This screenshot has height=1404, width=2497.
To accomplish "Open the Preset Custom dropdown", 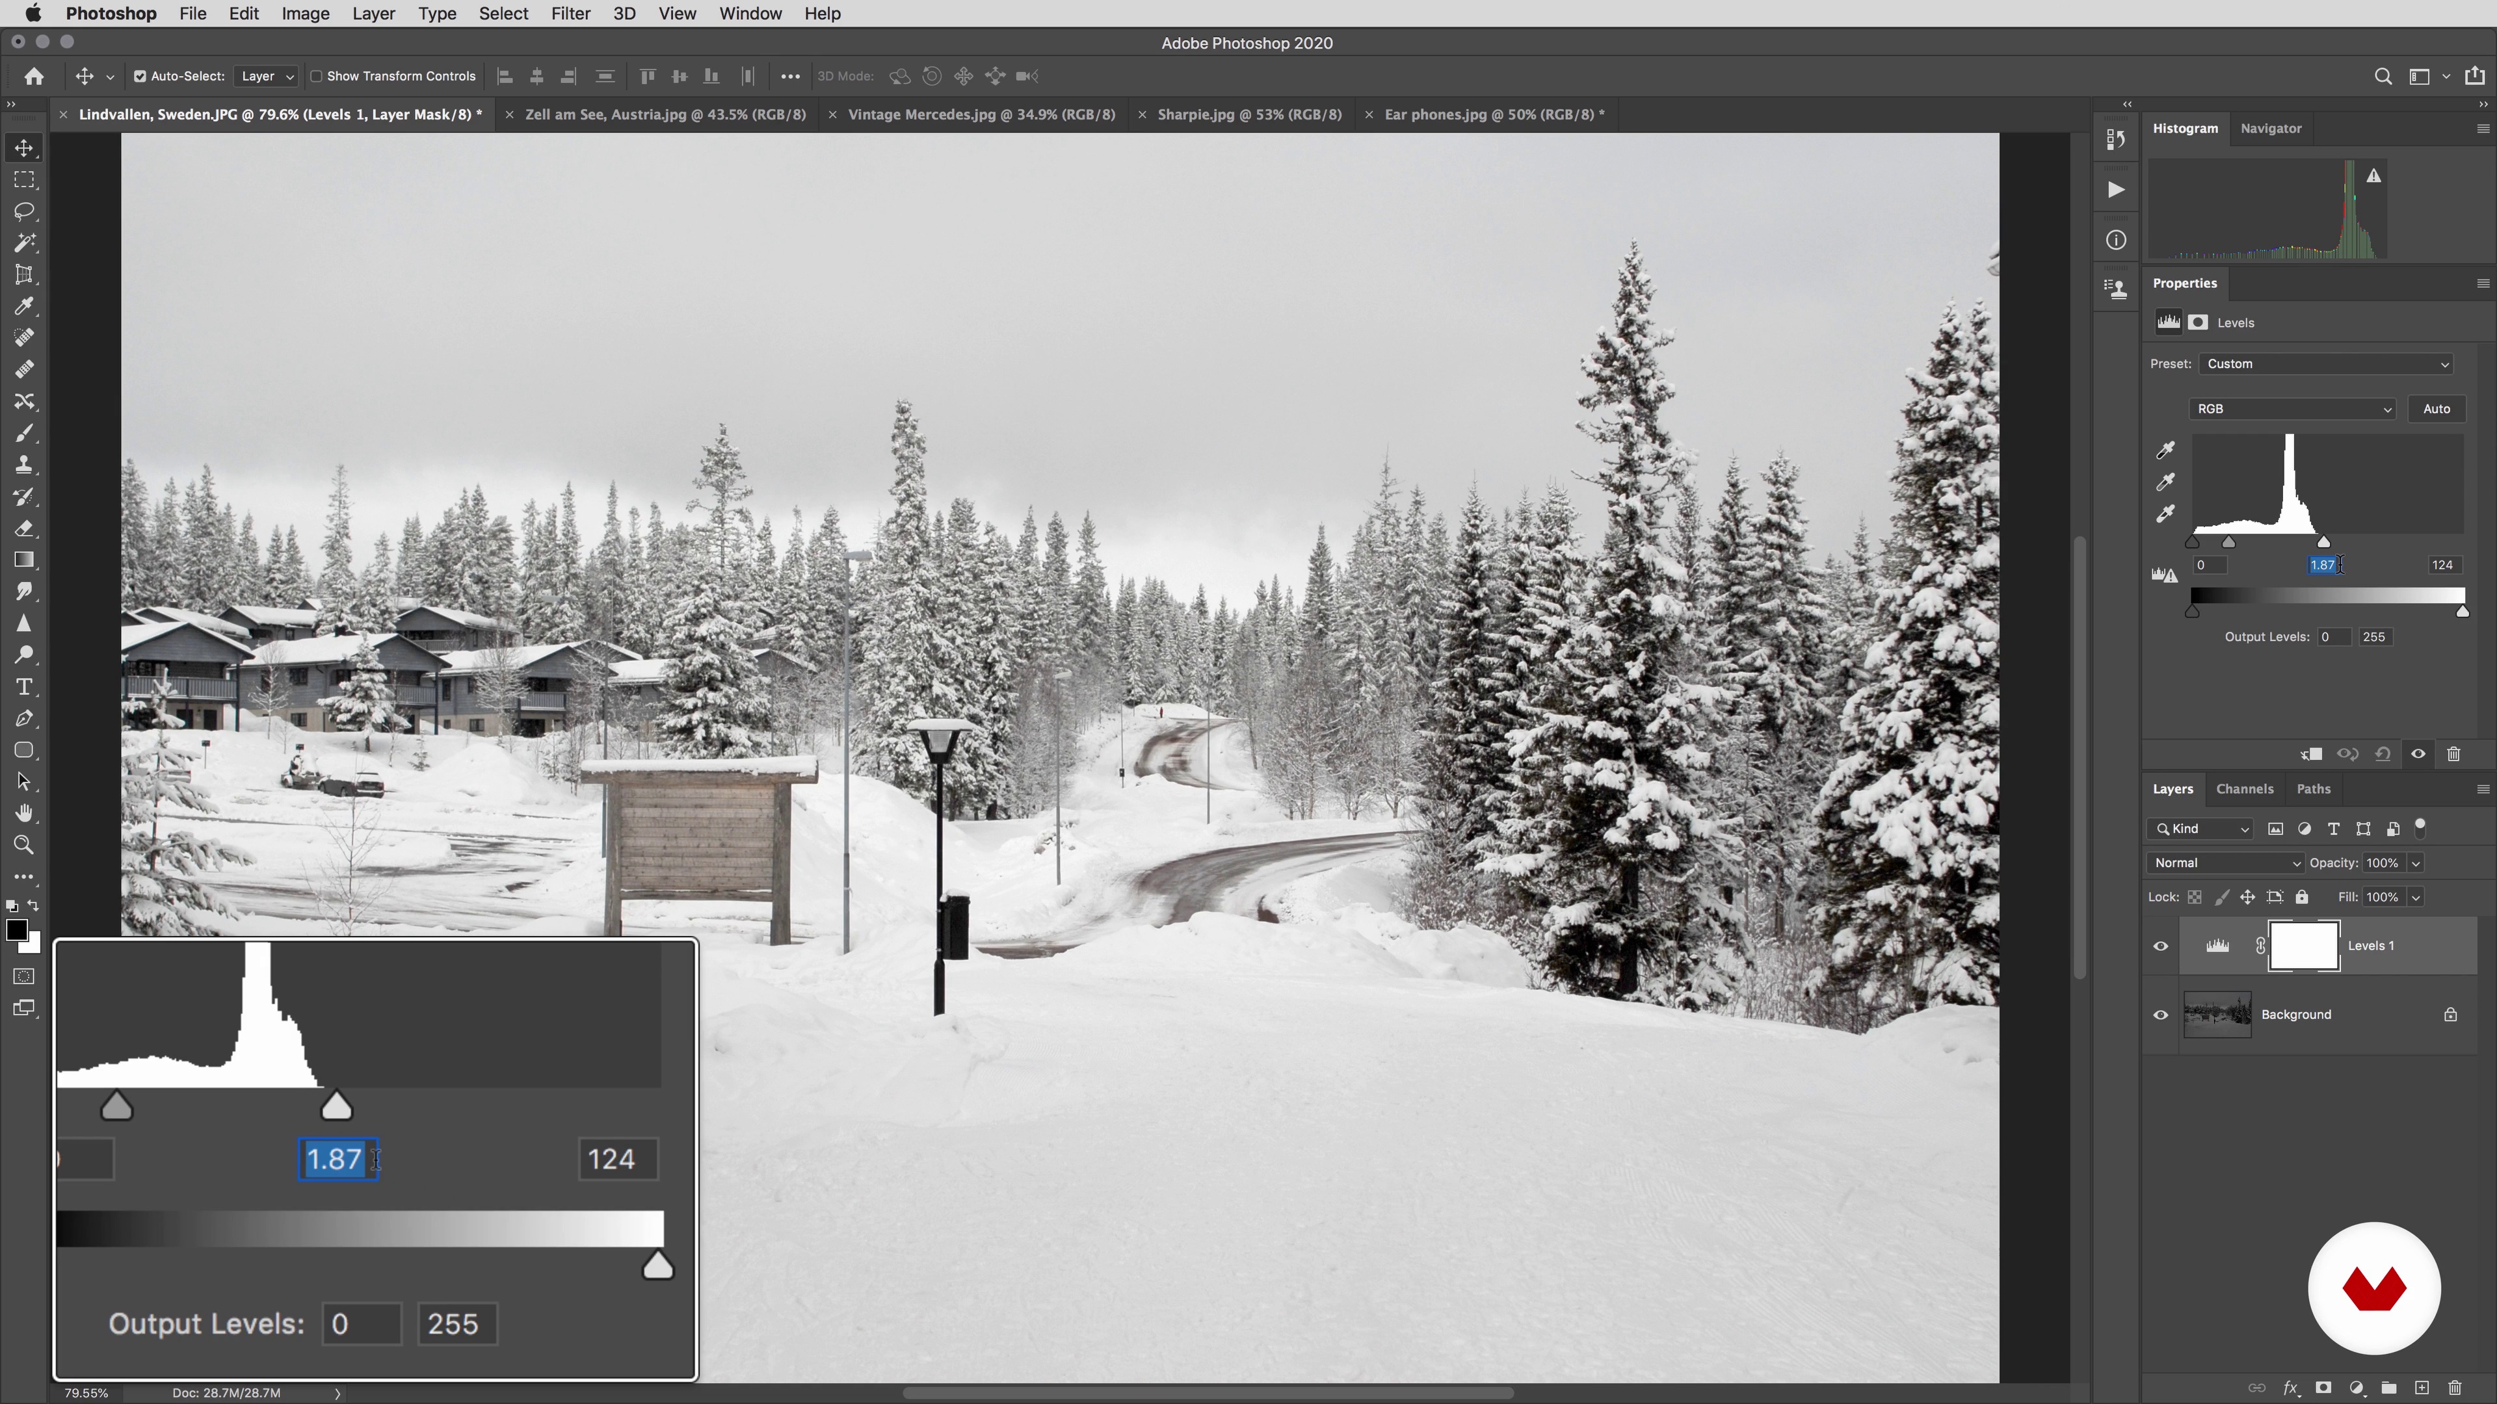I will tap(2325, 364).
